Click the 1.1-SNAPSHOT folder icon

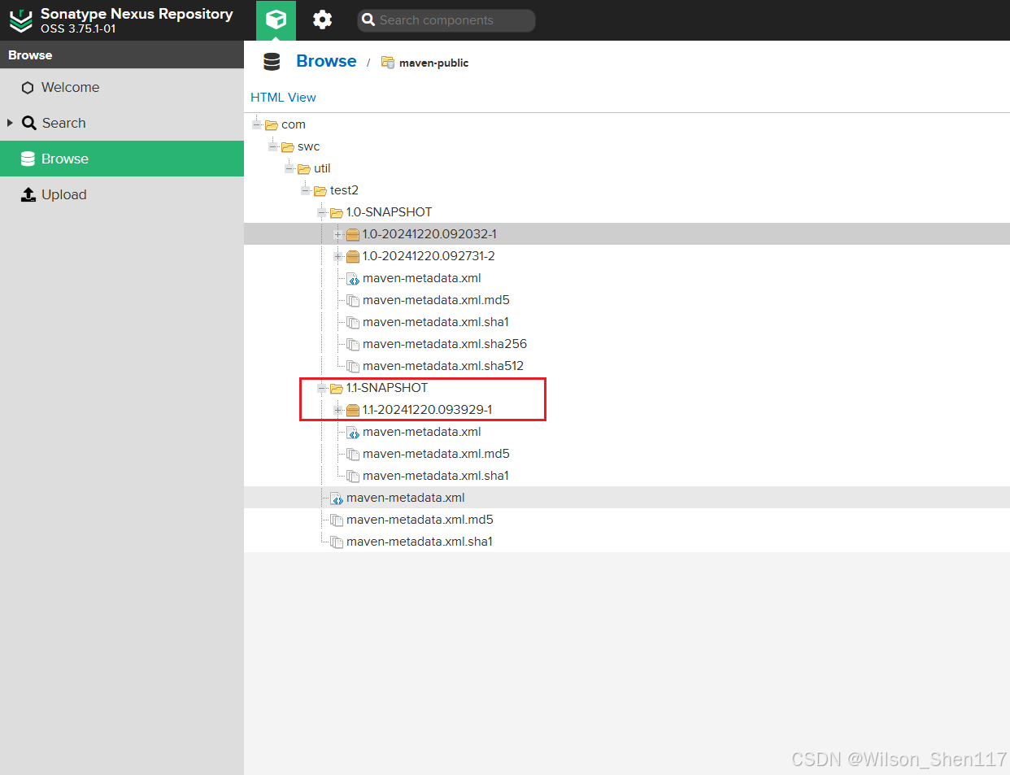click(337, 388)
